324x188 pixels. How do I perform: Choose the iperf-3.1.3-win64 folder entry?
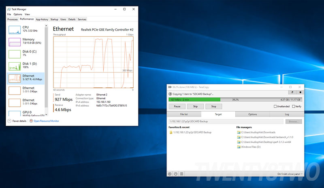coord(264,142)
